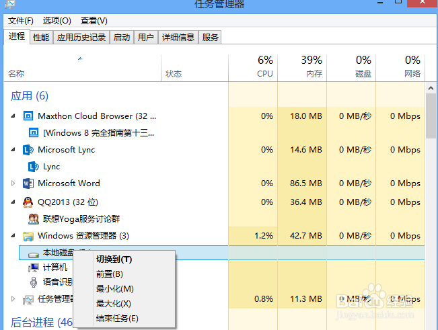Sort by the 磁盘 column header
The image size is (438, 330).
click(x=351, y=68)
